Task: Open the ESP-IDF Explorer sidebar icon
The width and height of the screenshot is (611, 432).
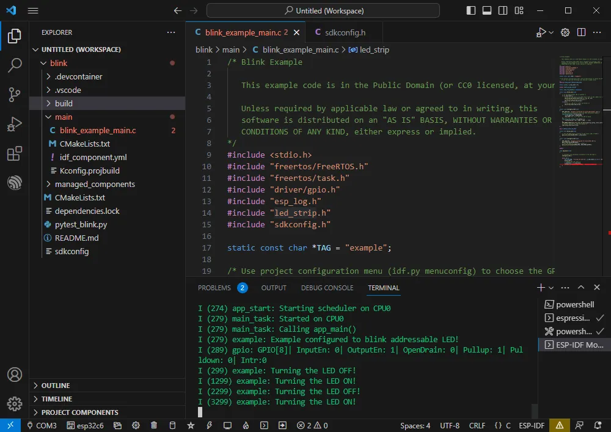Action: (14, 183)
